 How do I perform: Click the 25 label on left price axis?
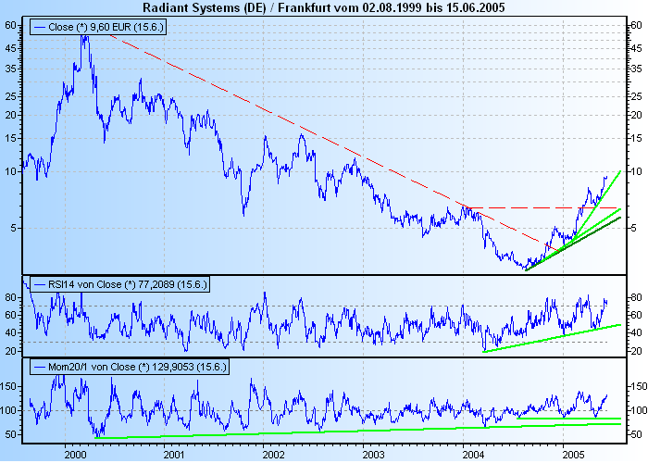pos(11,96)
